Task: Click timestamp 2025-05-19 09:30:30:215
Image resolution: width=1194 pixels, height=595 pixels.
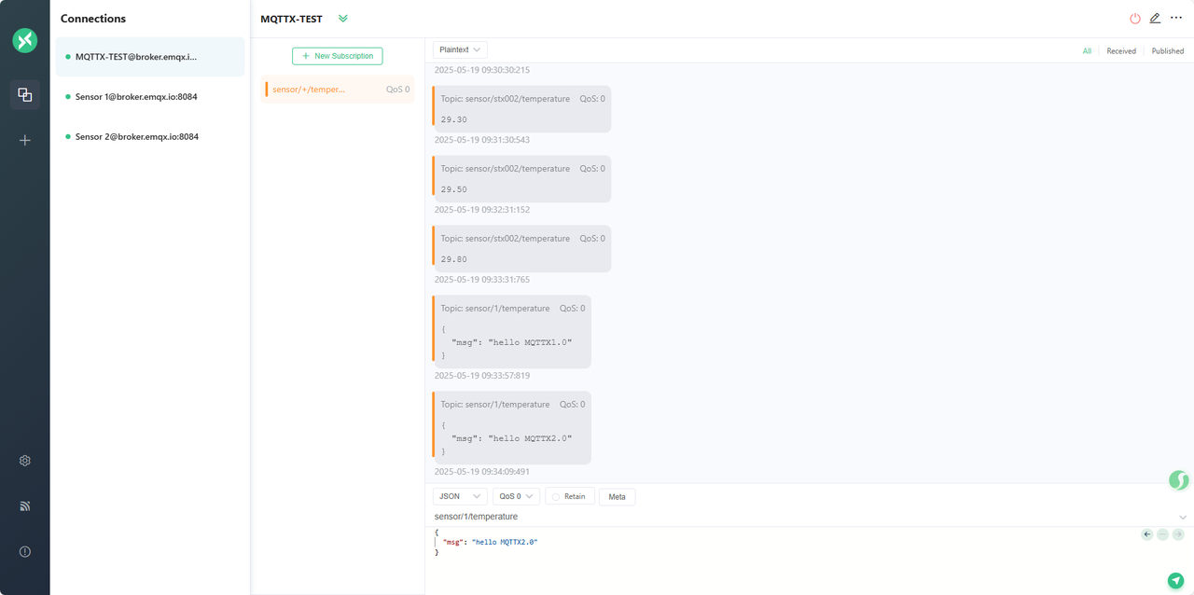Action: [x=482, y=70]
